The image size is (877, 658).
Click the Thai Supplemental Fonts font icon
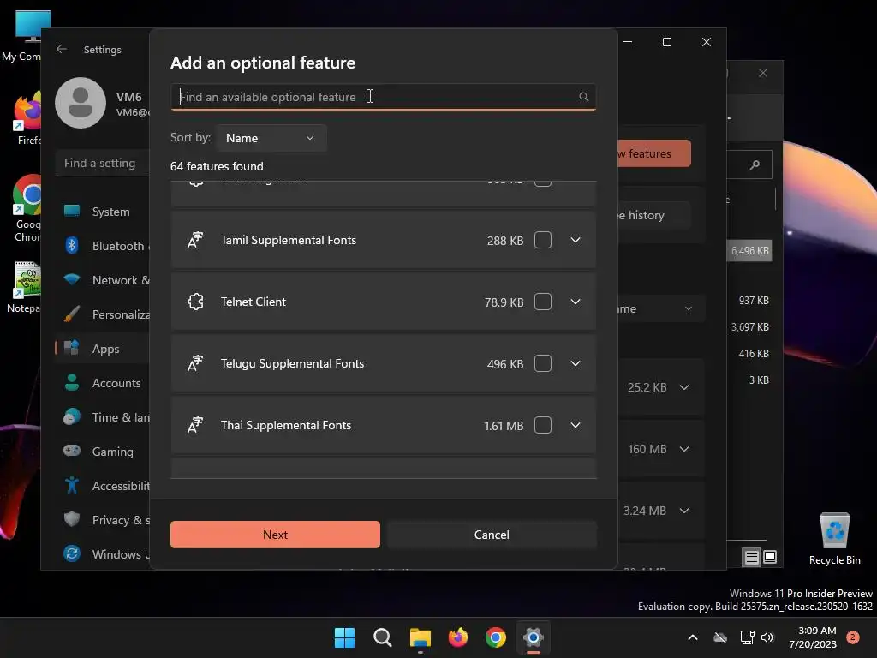click(195, 425)
